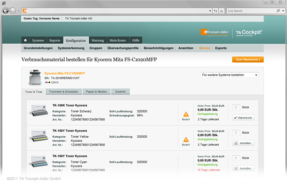Click the stop loading X icon

[221, 11]
